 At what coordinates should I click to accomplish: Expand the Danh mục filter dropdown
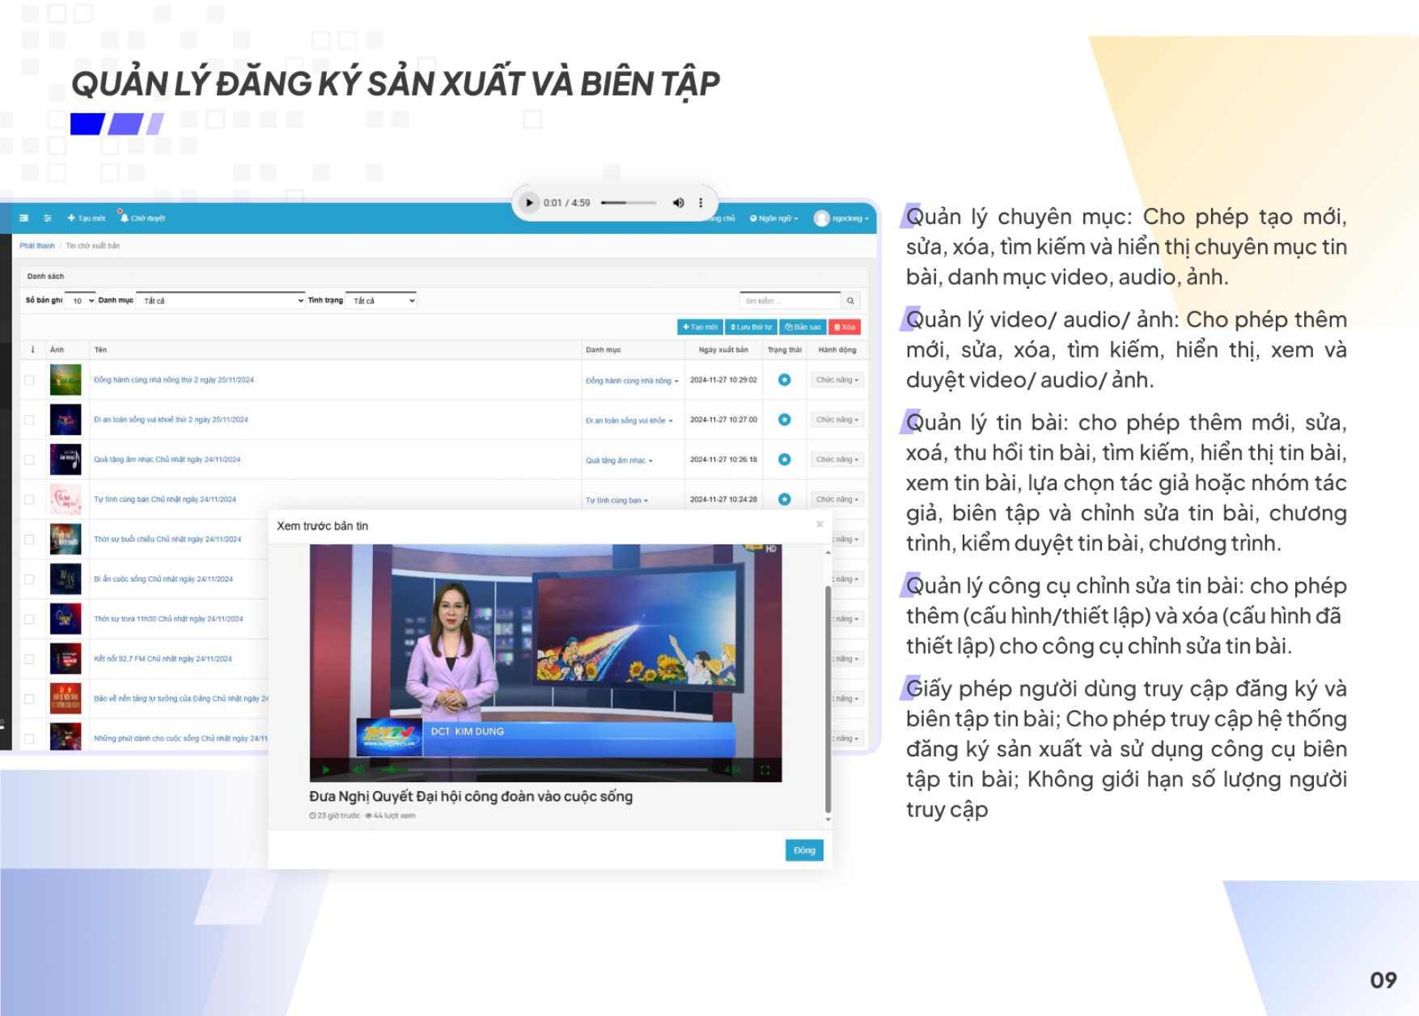click(220, 301)
